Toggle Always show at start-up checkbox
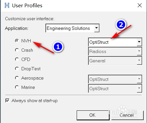The width and height of the screenshot is (147, 123). click(x=7, y=101)
